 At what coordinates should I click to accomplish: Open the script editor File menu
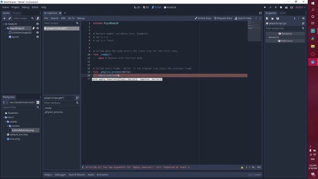[46, 18]
